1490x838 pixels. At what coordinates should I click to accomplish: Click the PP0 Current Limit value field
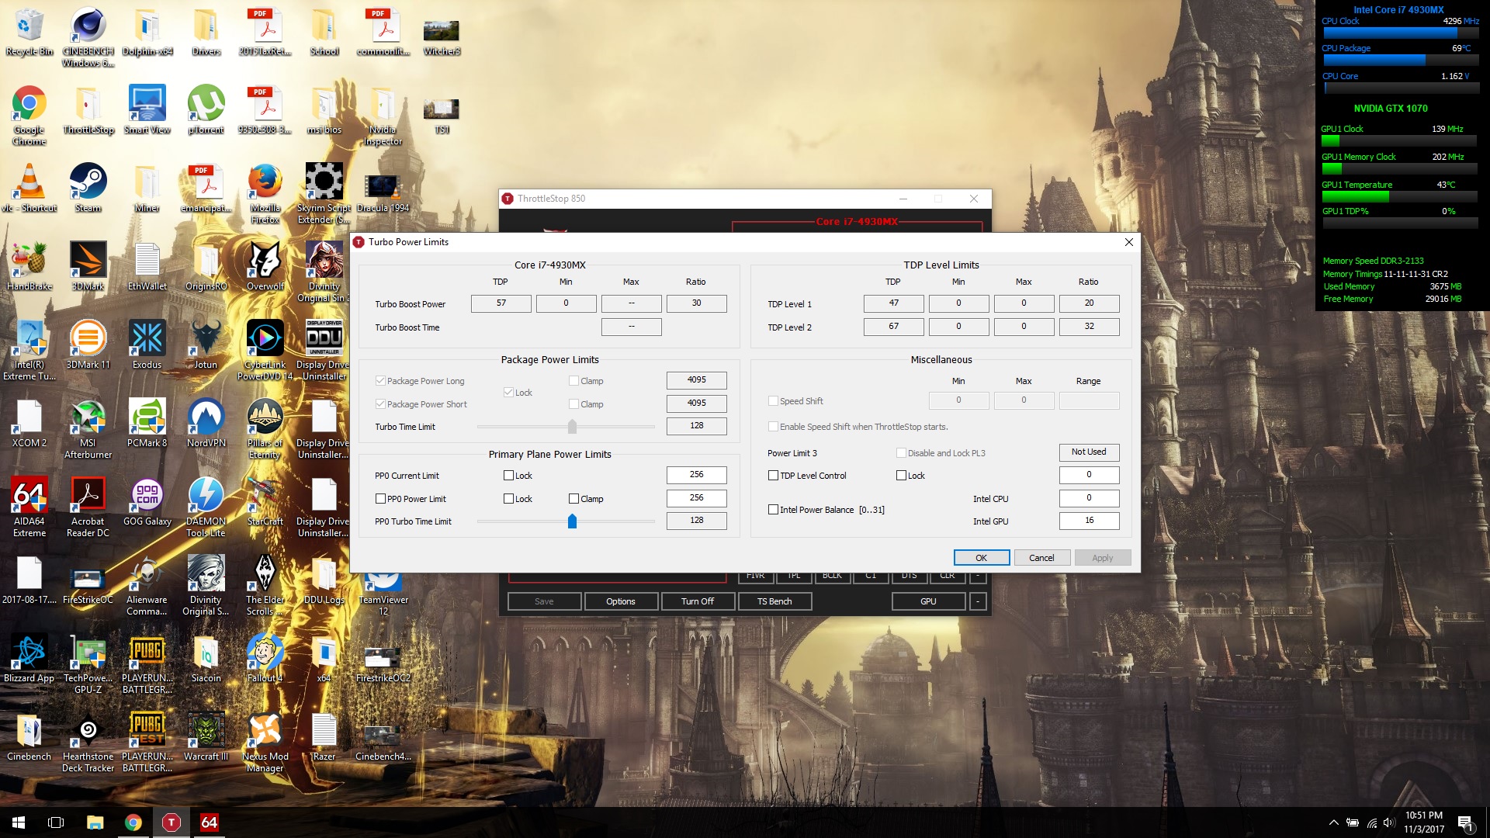(x=696, y=475)
